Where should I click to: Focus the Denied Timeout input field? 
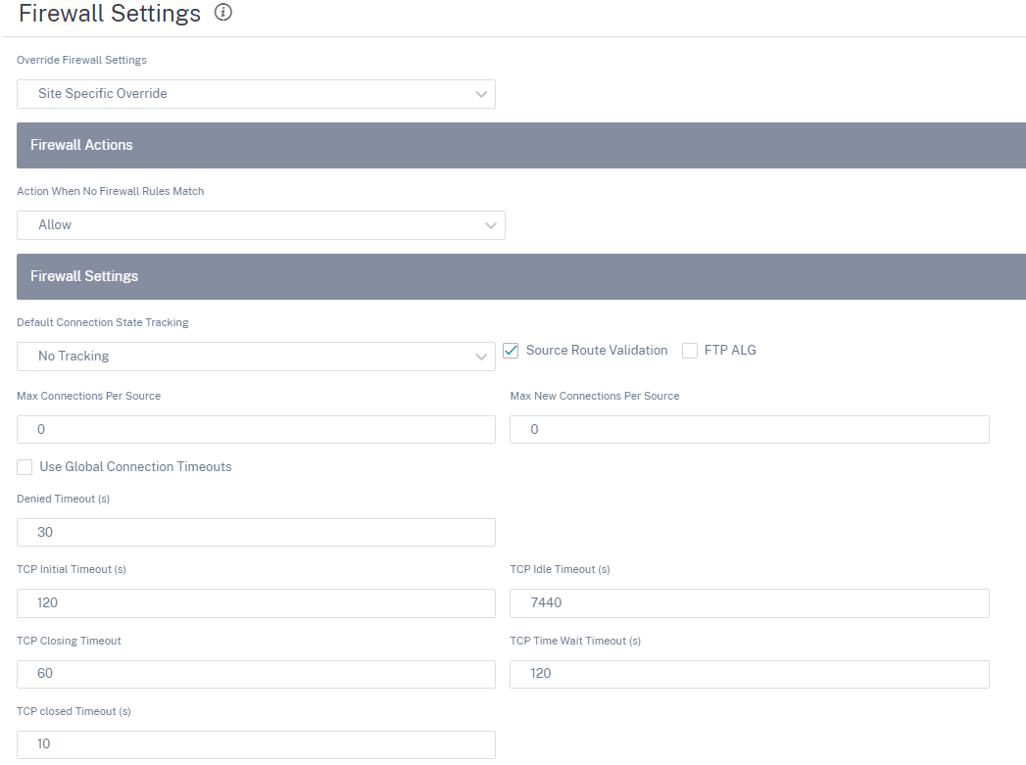click(x=256, y=532)
